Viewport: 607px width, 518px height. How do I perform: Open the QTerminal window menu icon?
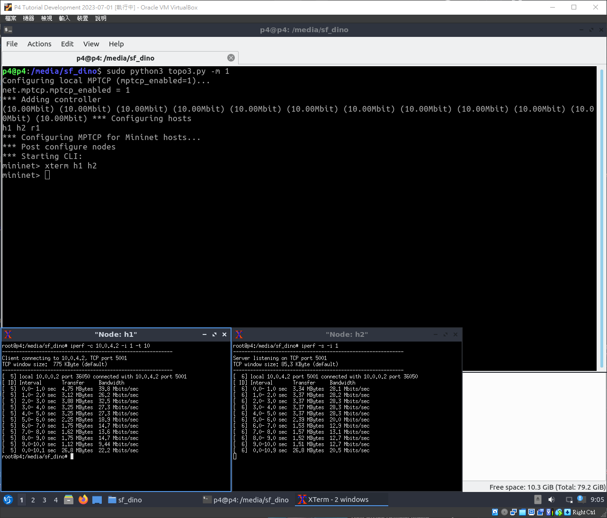pos(8,30)
